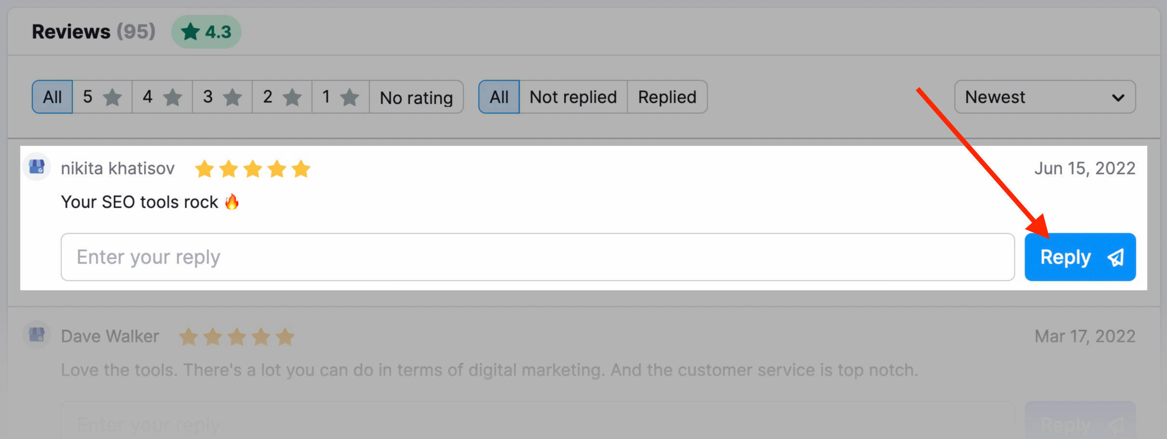Click the green star 4.3 rating badge
1167x439 pixels.
206,32
